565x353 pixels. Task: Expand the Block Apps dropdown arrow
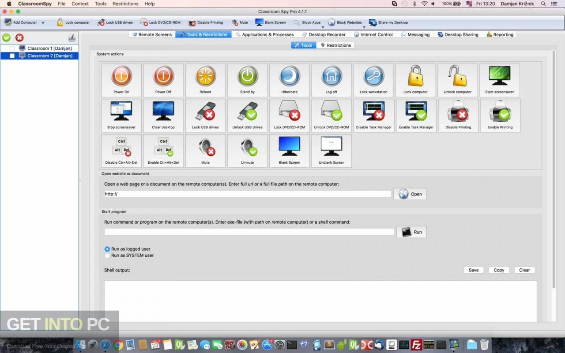pos(323,27)
